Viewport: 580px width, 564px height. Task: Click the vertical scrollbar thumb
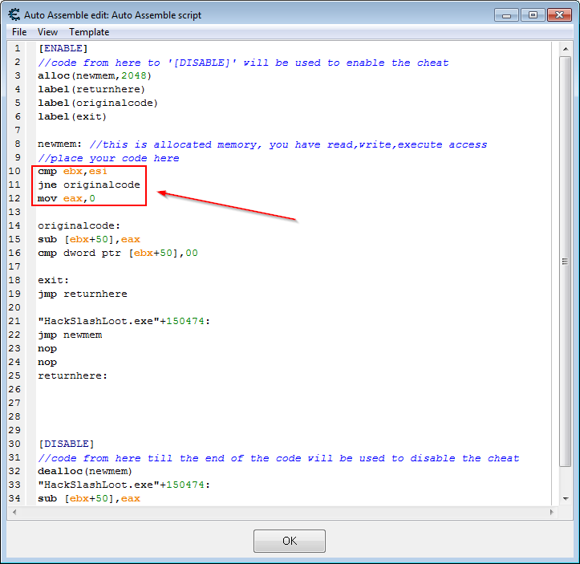pos(566,261)
